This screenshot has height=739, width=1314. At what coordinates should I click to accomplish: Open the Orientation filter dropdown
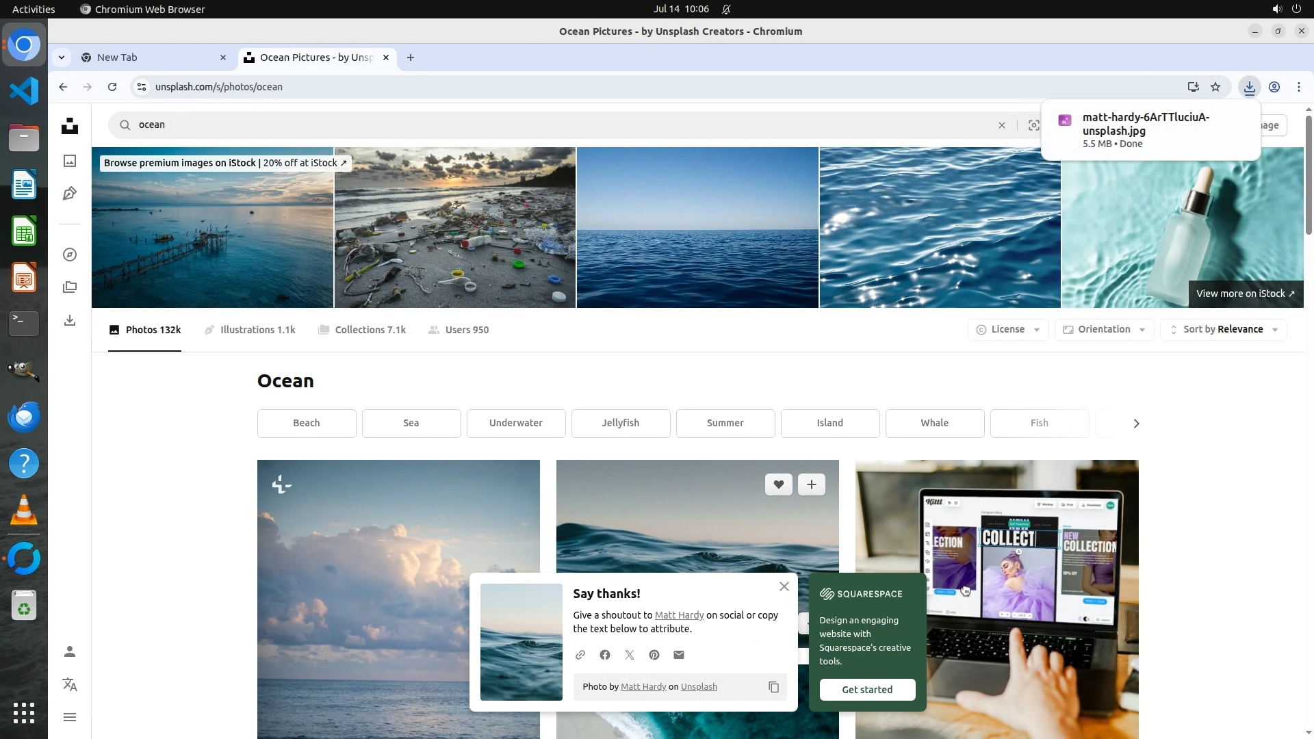1104,329
